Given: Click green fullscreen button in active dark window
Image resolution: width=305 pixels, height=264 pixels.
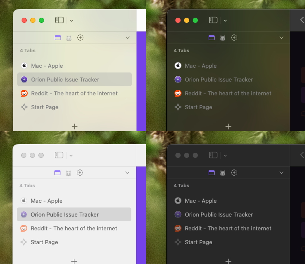Looking at the screenshot, I should (195, 20).
